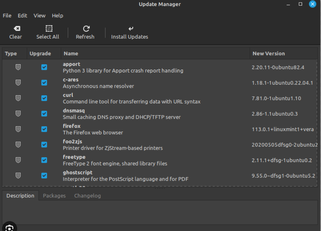This screenshot has height=231, width=321.
Task: Select the freetype package name
Action: pyautogui.click(x=74, y=157)
